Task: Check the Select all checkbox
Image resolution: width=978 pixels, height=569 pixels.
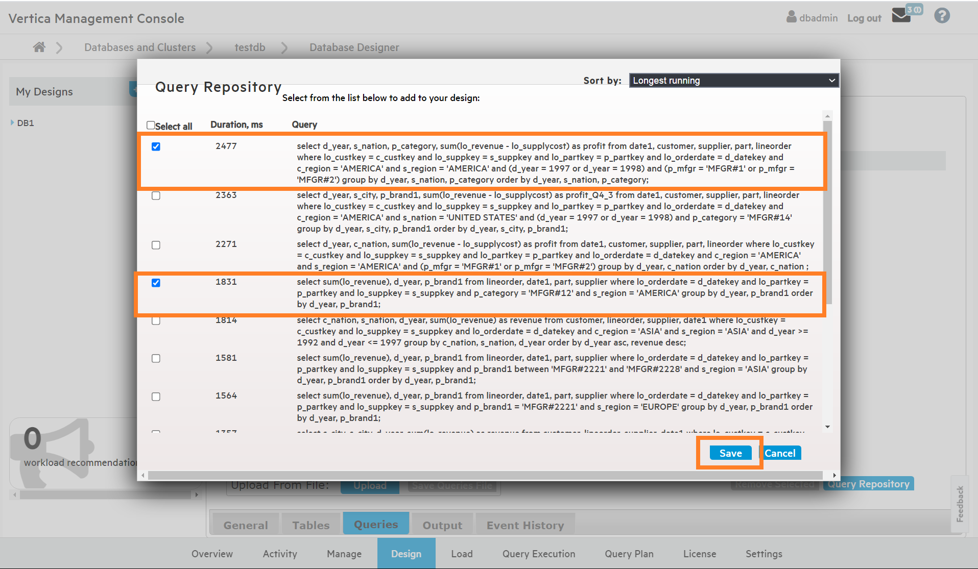Action: pos(151,125)
